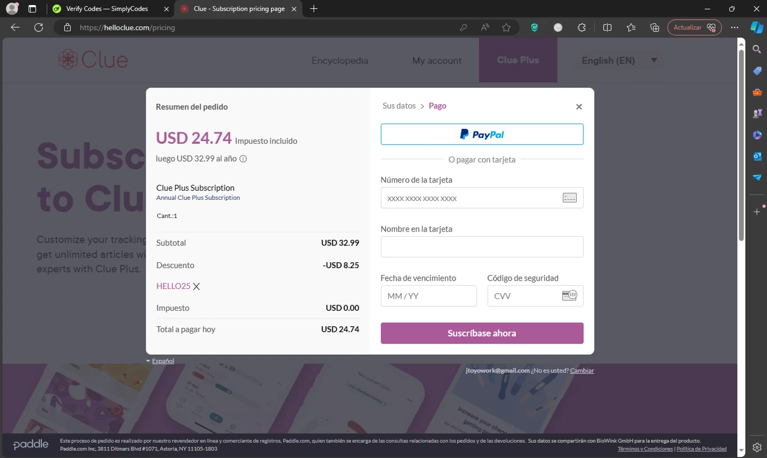Viewport: 767px width, 458px height.
Task: Close the checkout dialog with X
Action: coord(579,107)
